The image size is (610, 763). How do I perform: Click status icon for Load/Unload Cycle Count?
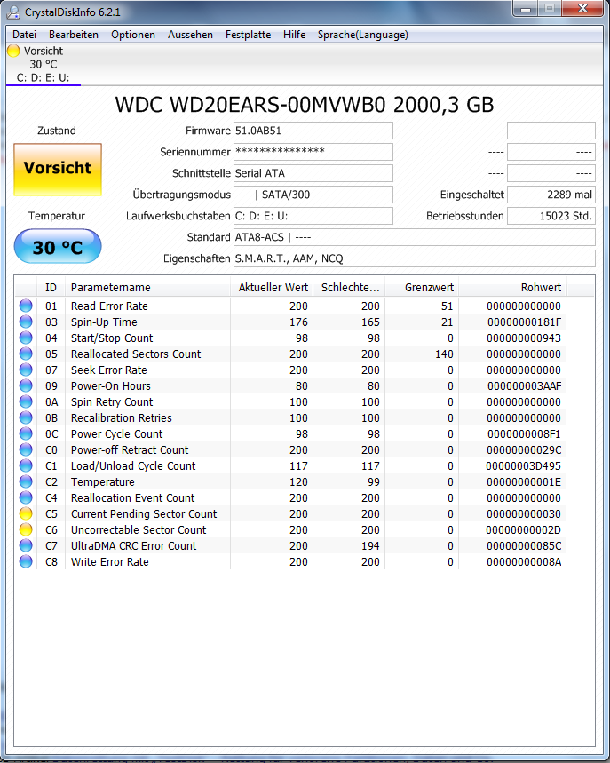coord(26,465)
